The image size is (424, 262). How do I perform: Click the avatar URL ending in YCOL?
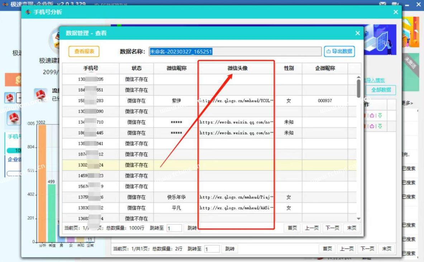click(236, 100)
